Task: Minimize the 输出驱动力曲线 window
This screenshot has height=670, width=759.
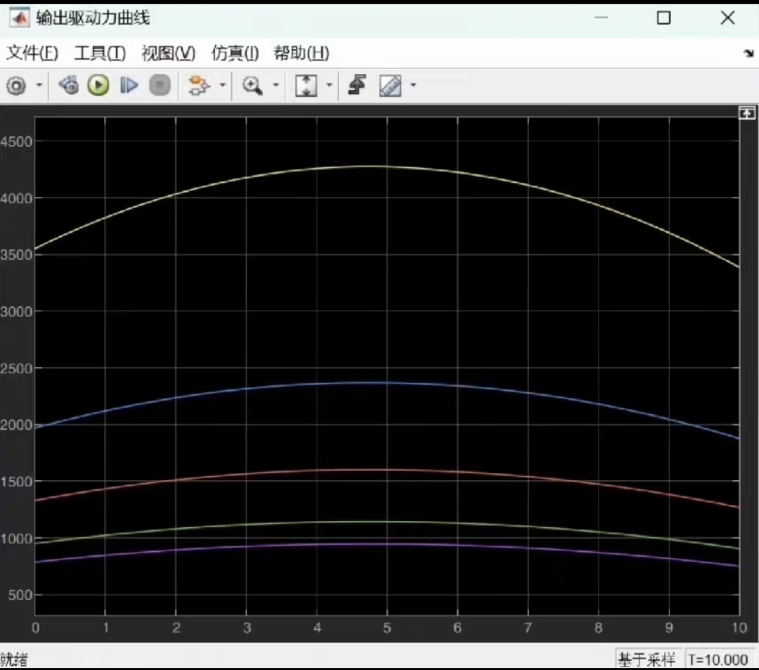Action: pyautogui.click(x=601, y=18)
